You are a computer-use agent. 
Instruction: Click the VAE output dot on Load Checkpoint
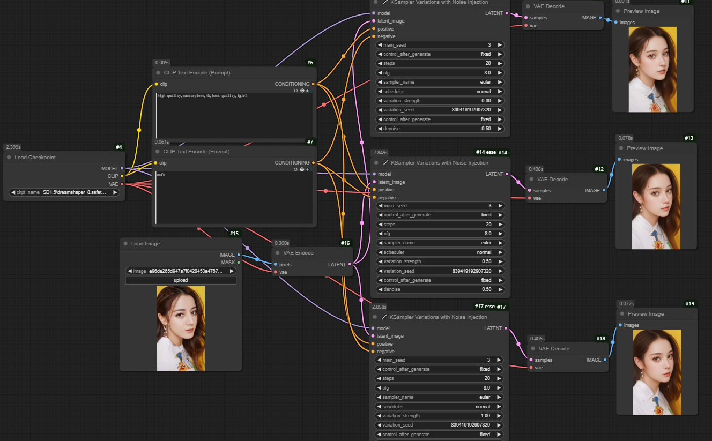click(122, 184)
